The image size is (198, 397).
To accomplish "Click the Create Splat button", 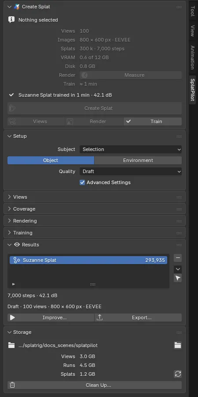I will [95, 108].
